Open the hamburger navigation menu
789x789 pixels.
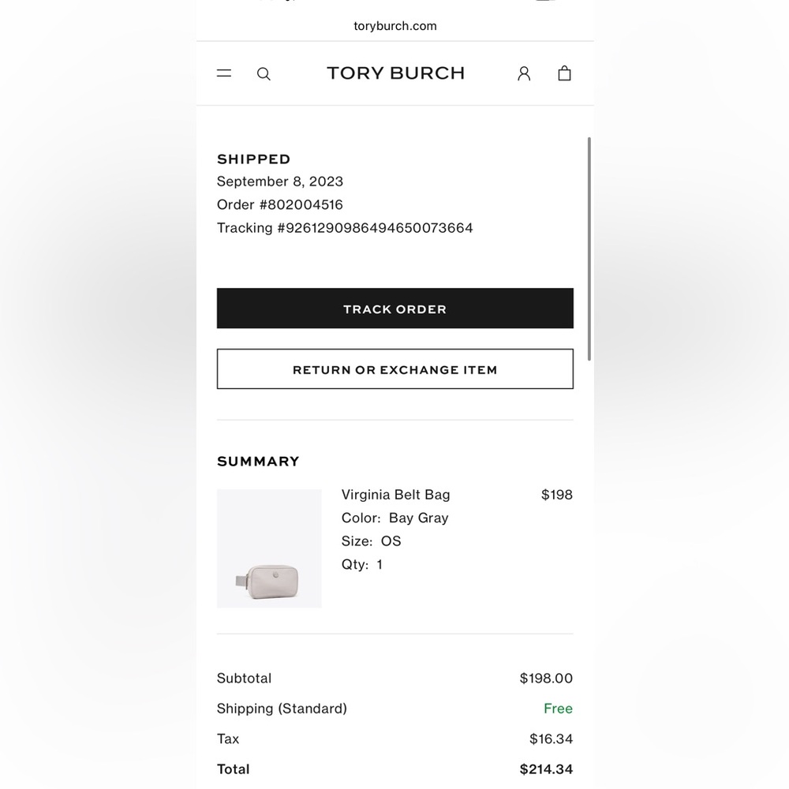[224, 73]
